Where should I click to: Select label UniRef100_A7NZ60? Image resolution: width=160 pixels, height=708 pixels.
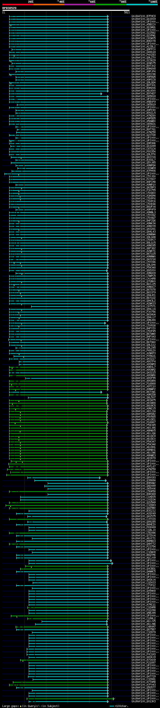click(143, 116)
